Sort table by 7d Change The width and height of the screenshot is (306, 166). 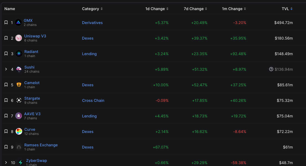(x=195, y=9)
